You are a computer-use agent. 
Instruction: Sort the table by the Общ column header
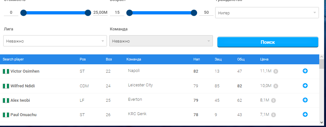click(241, 59)
